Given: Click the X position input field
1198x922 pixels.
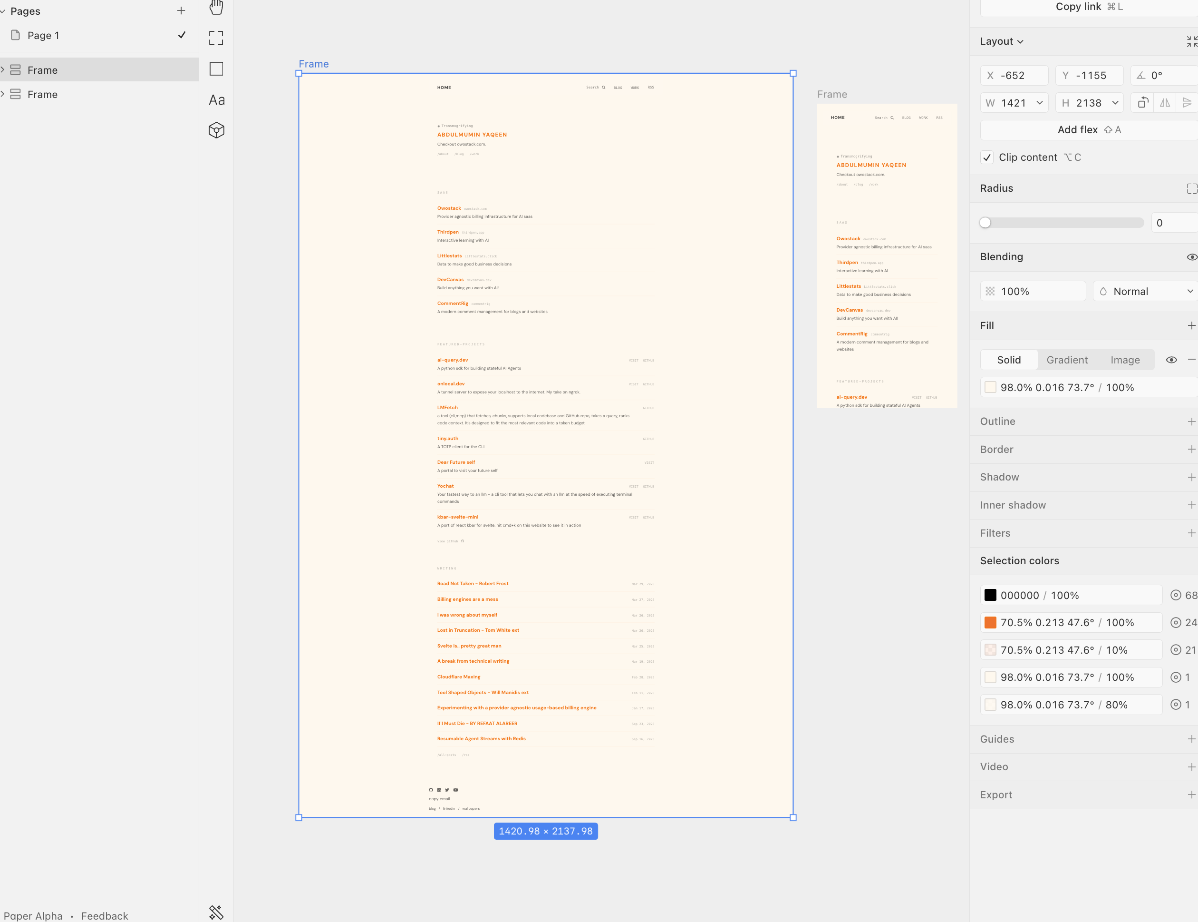Looking at the screenshot, I should click(1017, 75).
